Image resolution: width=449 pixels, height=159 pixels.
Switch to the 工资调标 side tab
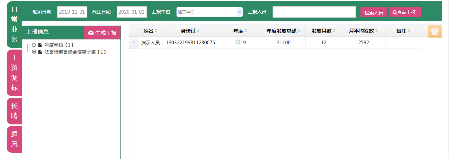14,73
